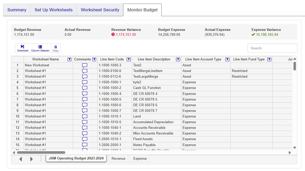Expand the Line Item Fund Type filter
This screenshot has width=305, height=171.
(x=269, y=59)
